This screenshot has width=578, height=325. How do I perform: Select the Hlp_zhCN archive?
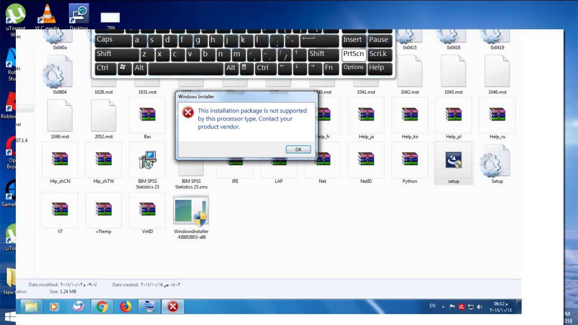click(60, 163)
